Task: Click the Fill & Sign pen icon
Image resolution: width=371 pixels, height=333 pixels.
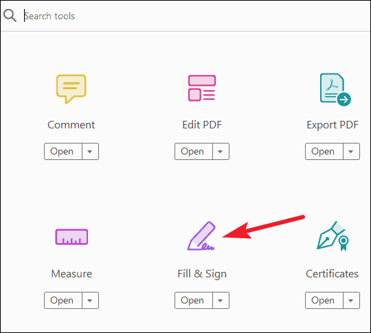Action: click(x=201, y=236)
